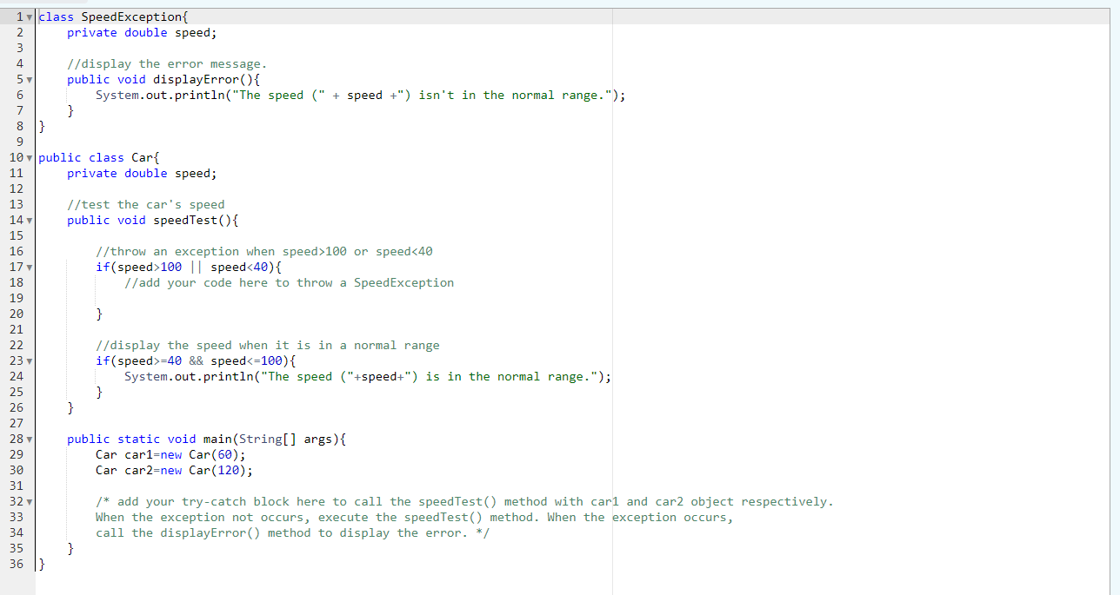
Task: Collapse the main method fold triangle
Action: click(x=30, y=439)
